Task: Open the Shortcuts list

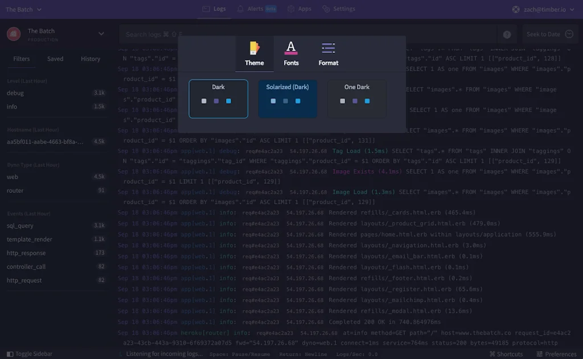Action: pyautogui.click(x=506, y=354)
